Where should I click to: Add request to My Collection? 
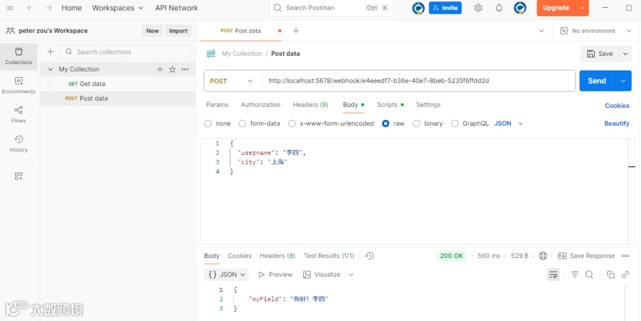(x=160, y=69)
